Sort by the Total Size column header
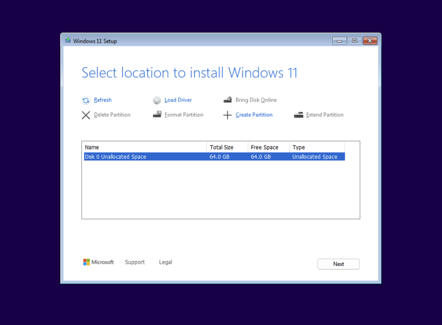Image resolution: width=442 pixels, height=325 pixels. [x=227, y=147]
